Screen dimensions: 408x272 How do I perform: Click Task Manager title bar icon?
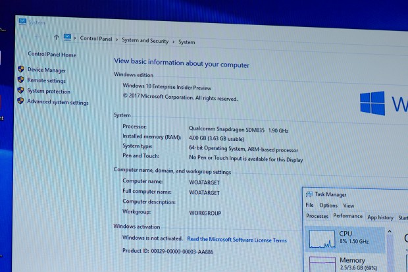click(x=309, y=194)
